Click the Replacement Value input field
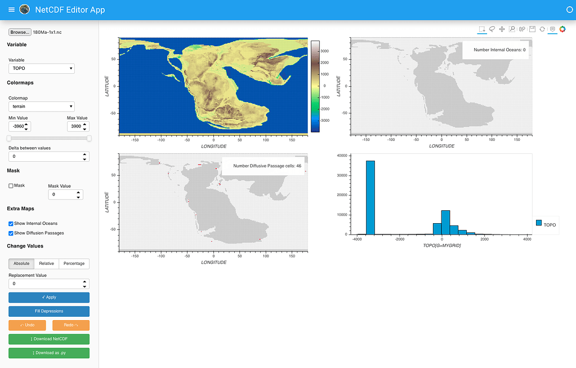This screenshot has height=368, width=576. [44, 283]
